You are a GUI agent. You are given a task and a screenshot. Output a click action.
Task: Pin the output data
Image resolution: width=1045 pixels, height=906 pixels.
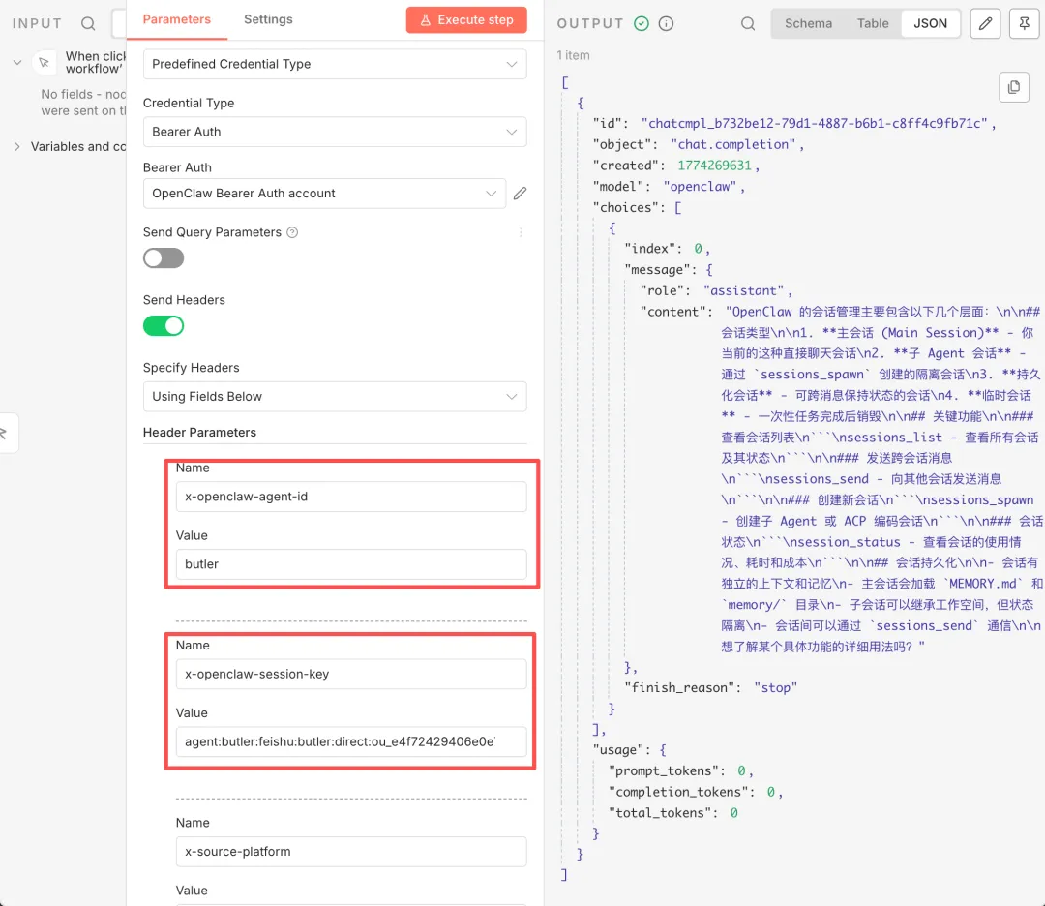1024,23
